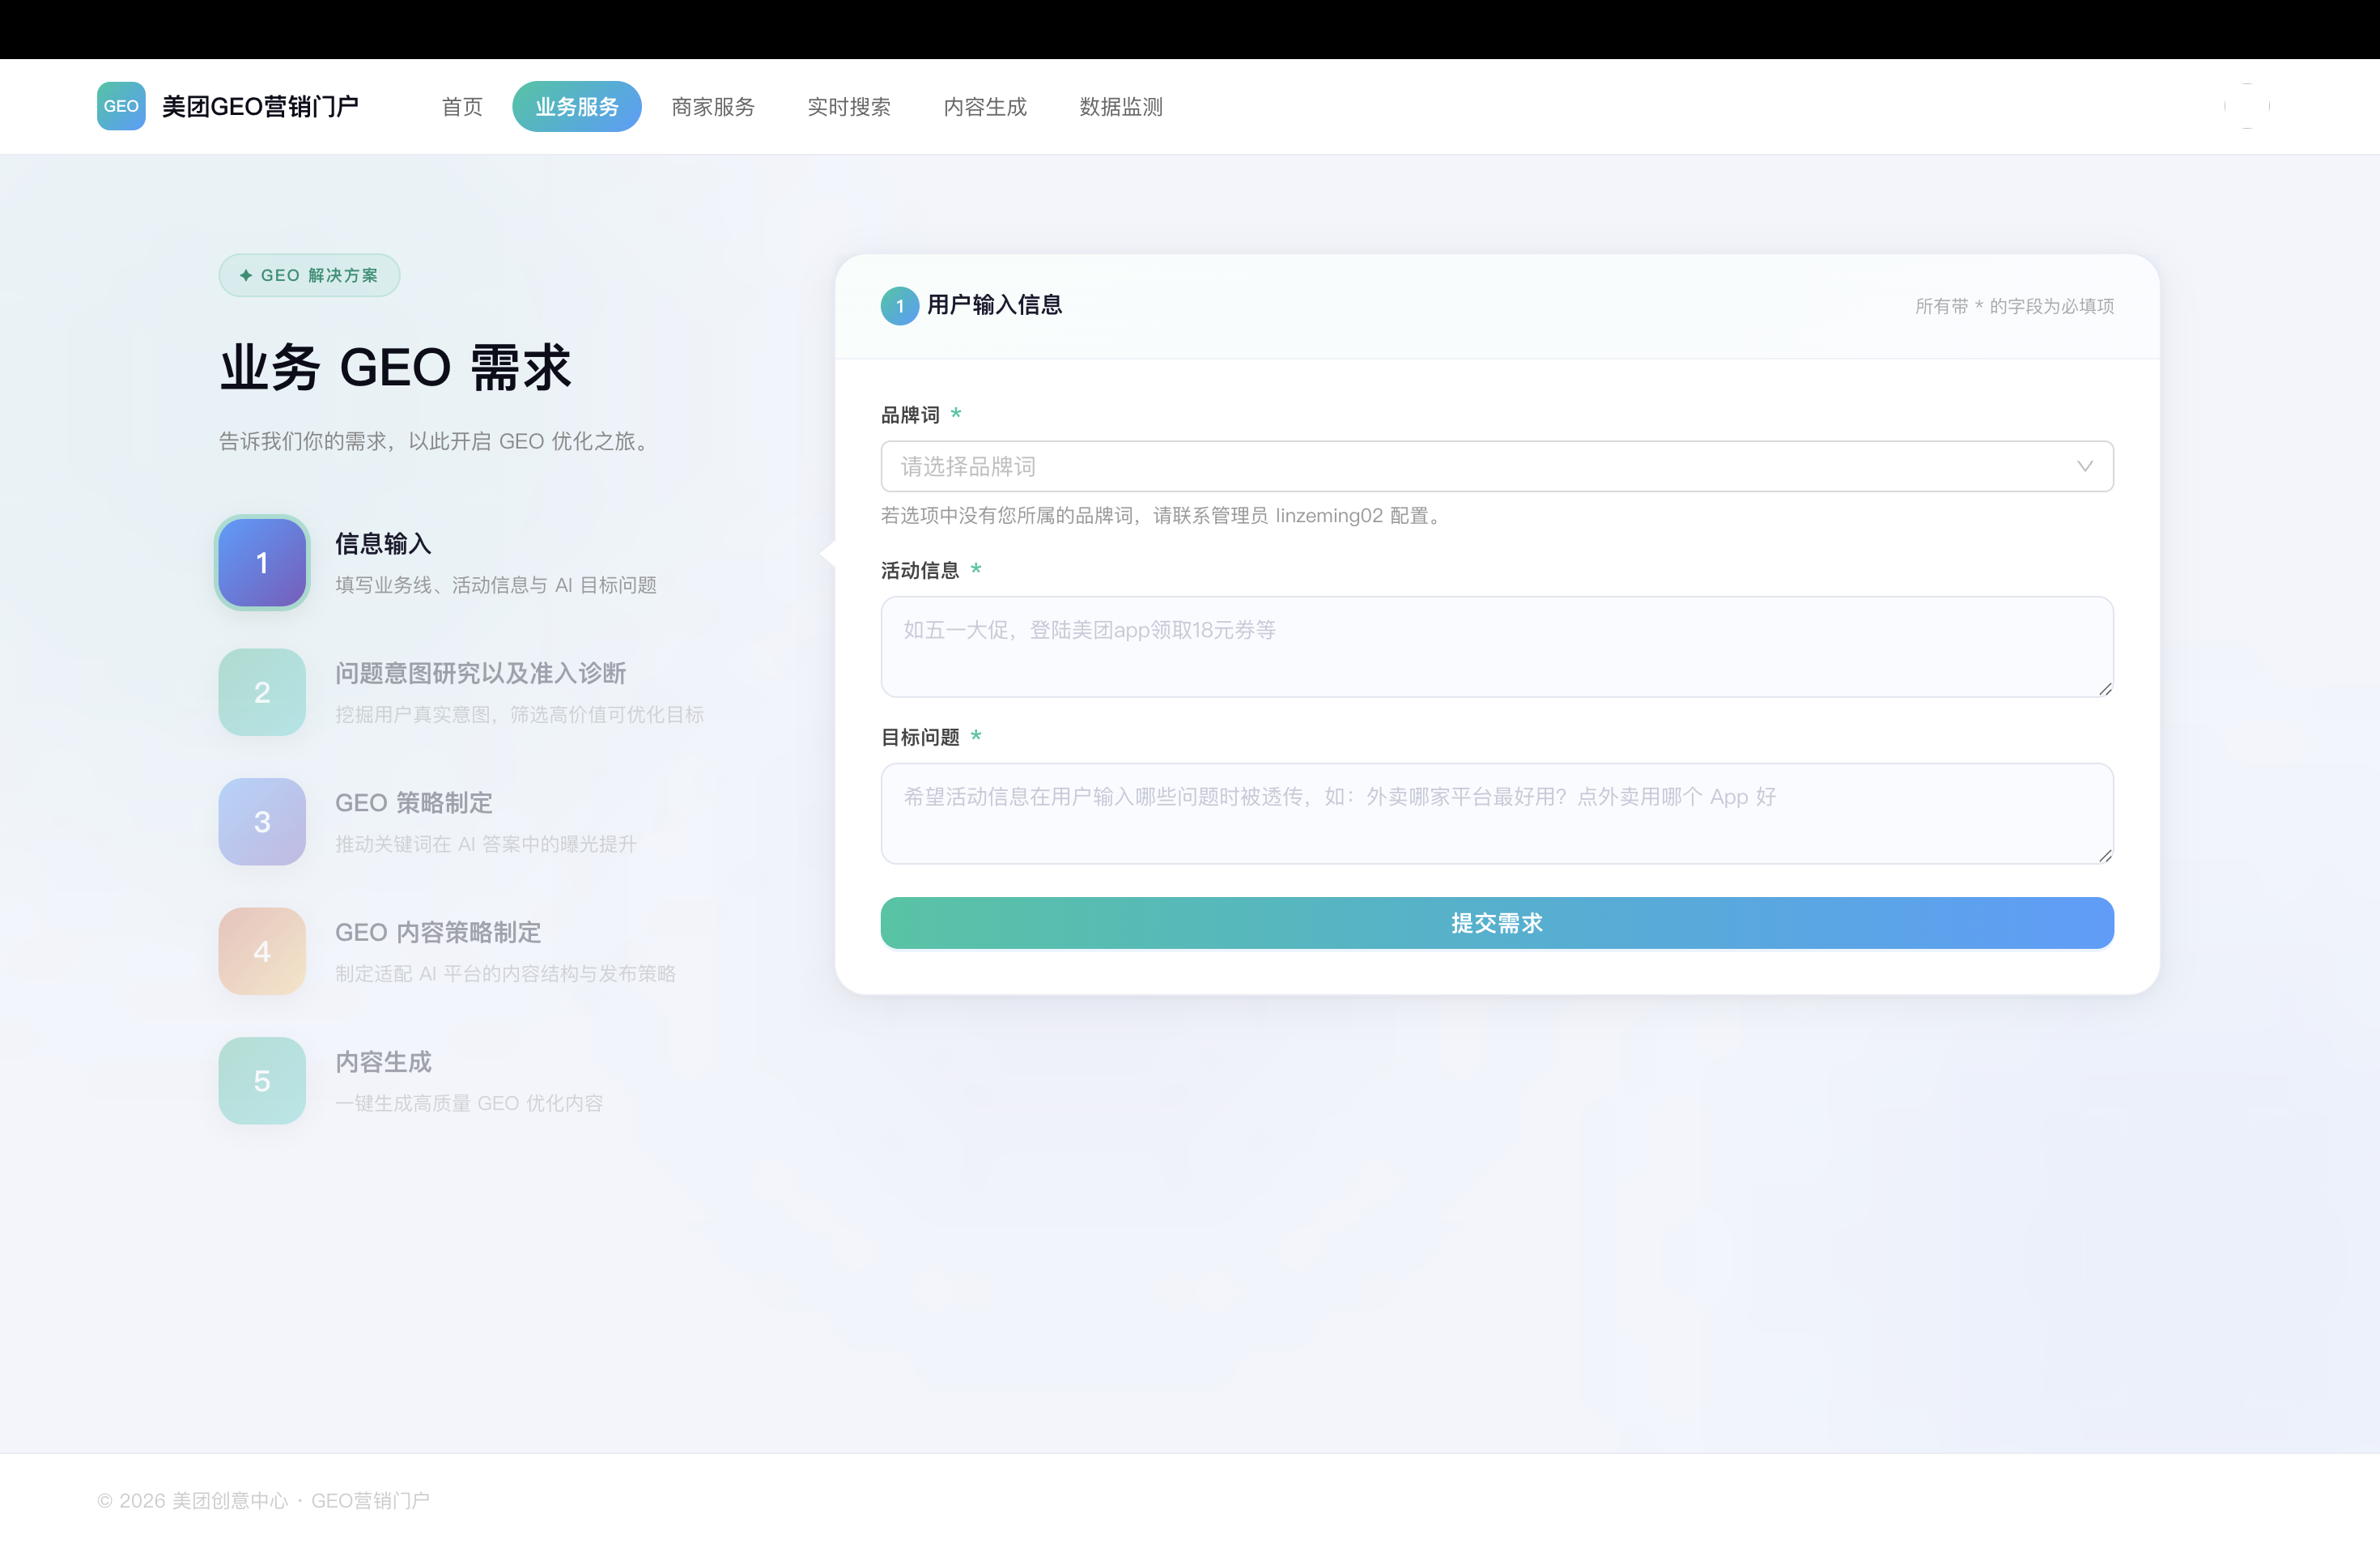Click the 内容生成 step title in sidebar

[x=383, y=1062]
